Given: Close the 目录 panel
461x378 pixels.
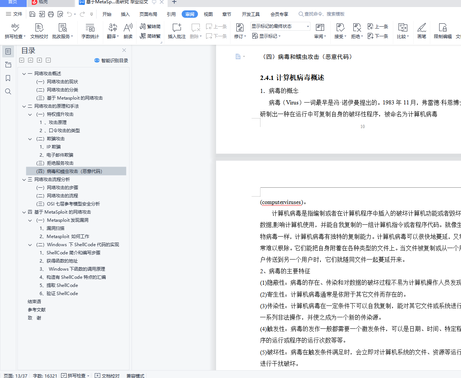Looking at the screenshot, I should (x=124, y=50).
